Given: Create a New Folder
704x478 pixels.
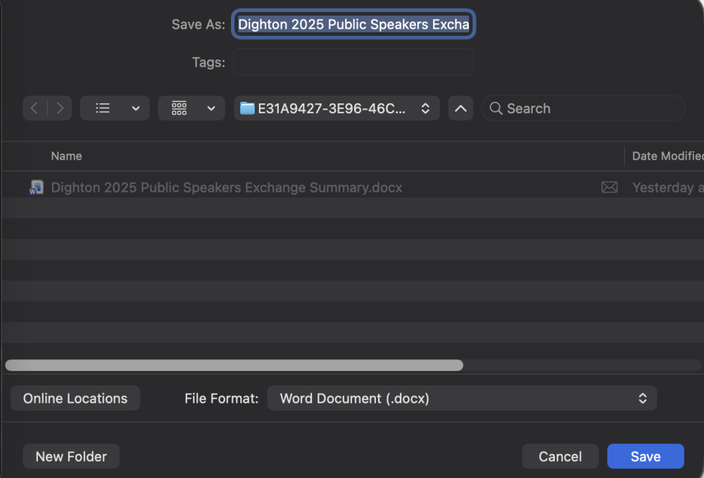Looking at the screenshot, I should tap(71, 456).
